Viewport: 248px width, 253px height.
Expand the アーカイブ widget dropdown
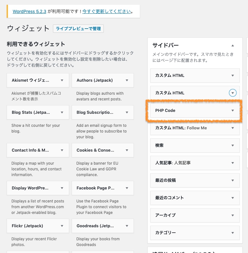click(232, 215)
